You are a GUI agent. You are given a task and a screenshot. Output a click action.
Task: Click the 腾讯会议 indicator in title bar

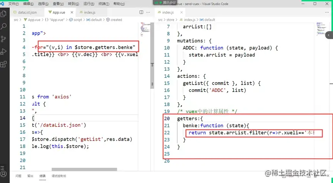(x=165, y=3)
